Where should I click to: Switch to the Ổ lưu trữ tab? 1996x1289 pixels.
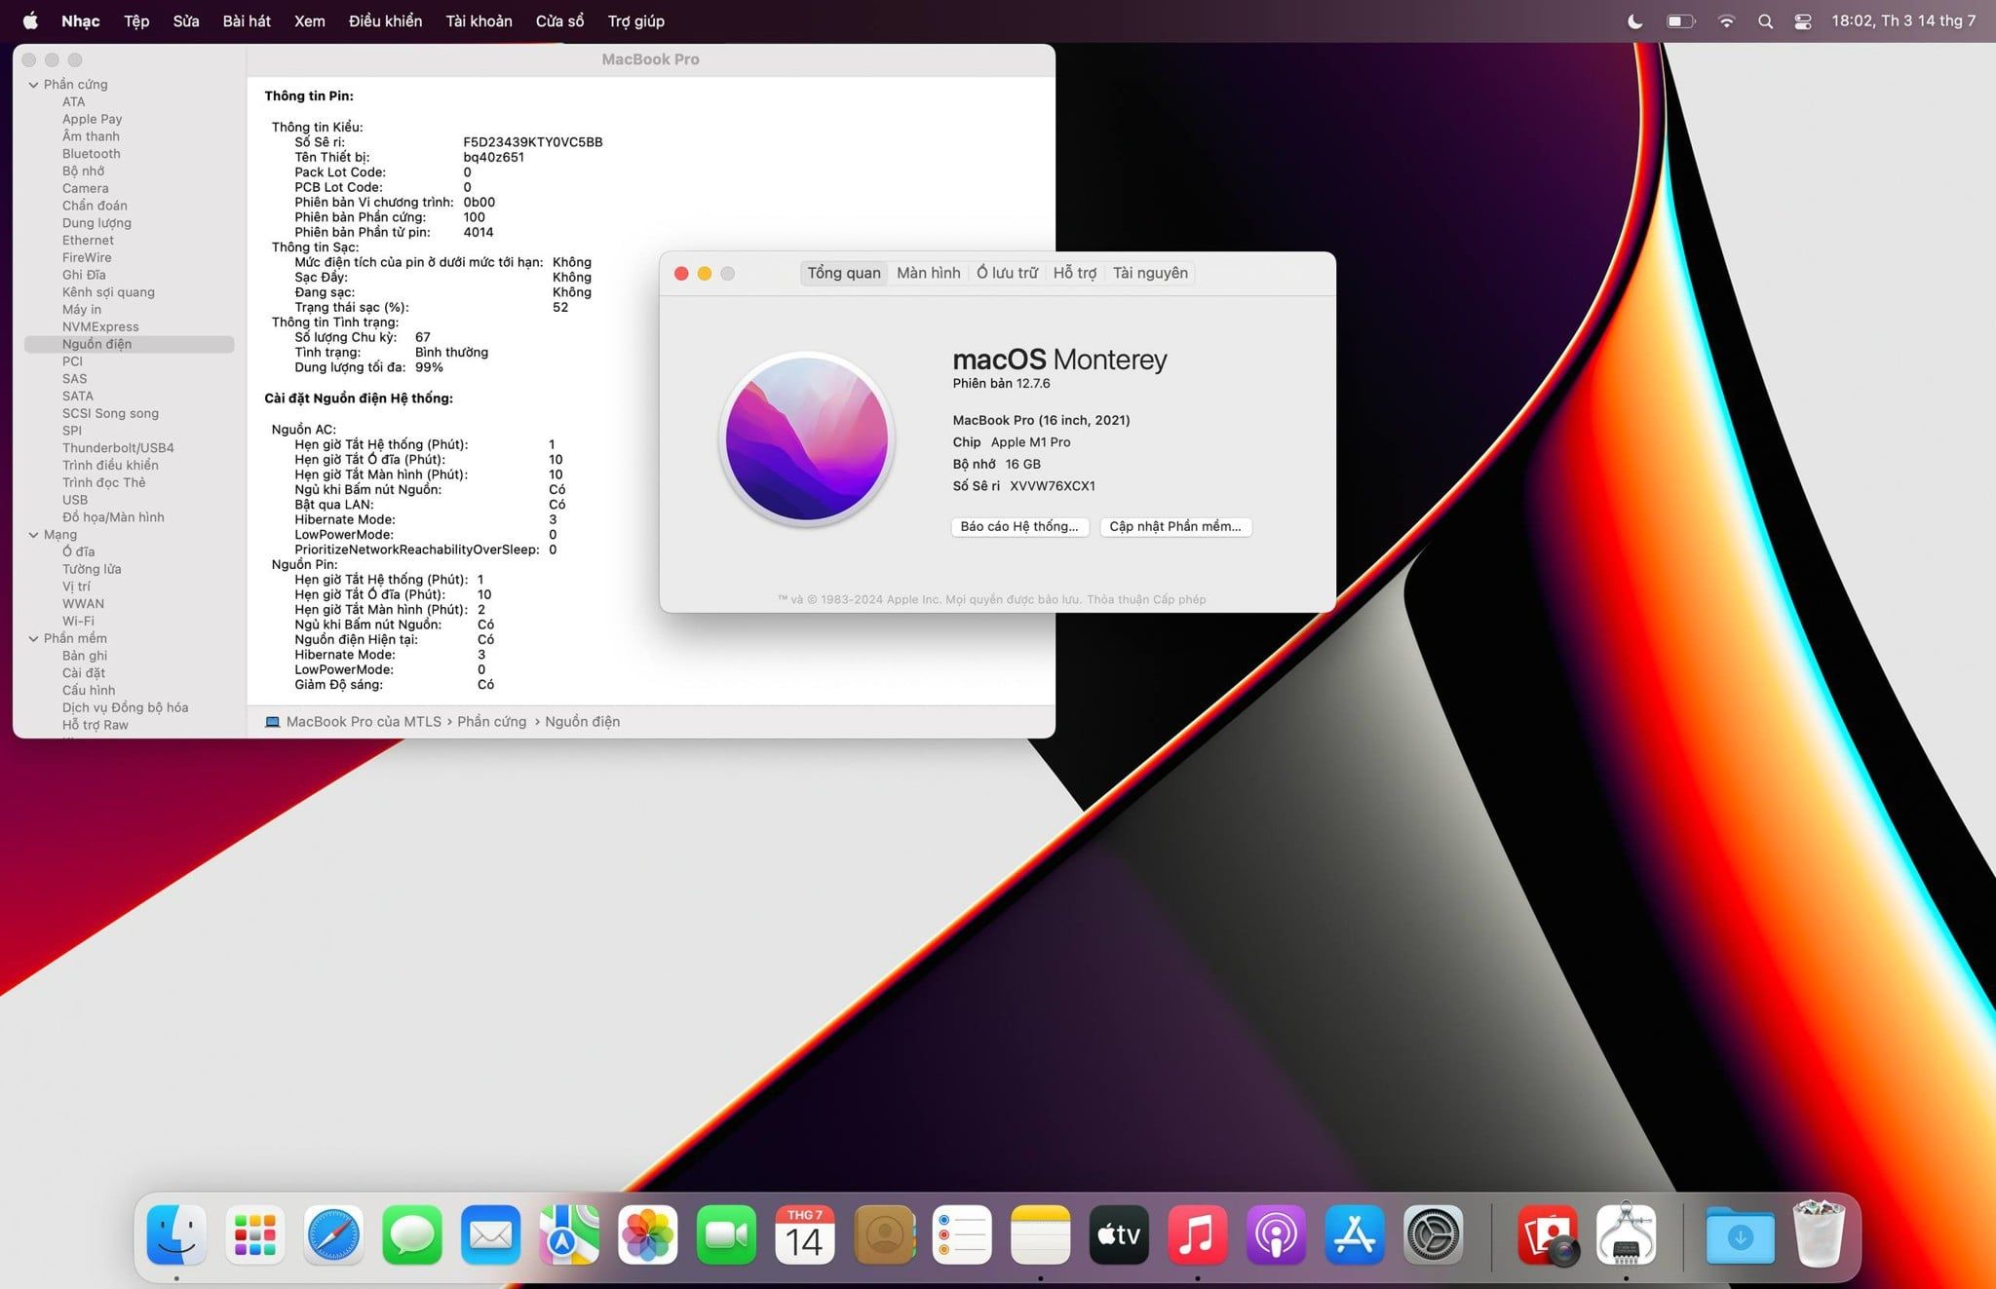click(x=1007, y=273)
